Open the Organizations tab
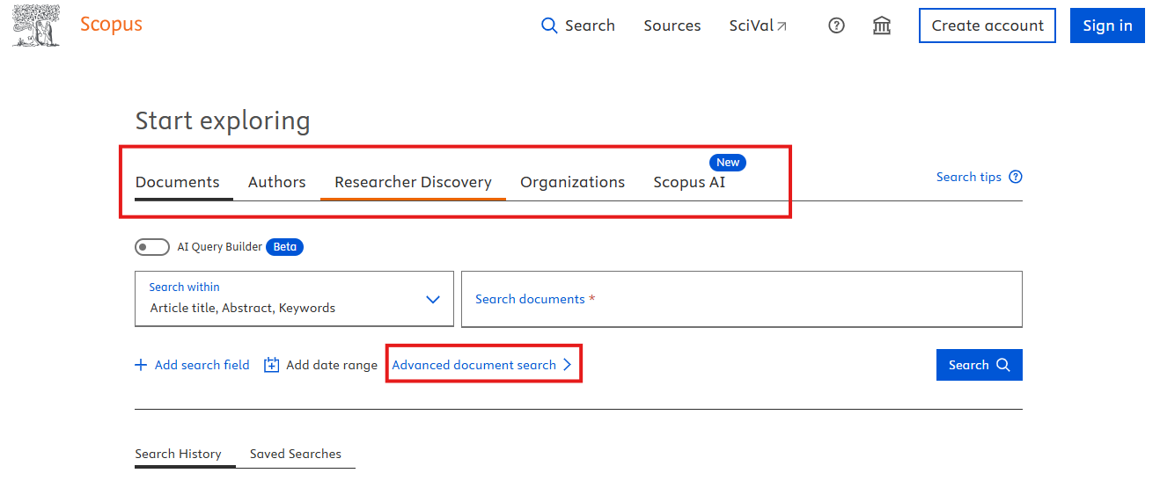 (x=572, y=182)
